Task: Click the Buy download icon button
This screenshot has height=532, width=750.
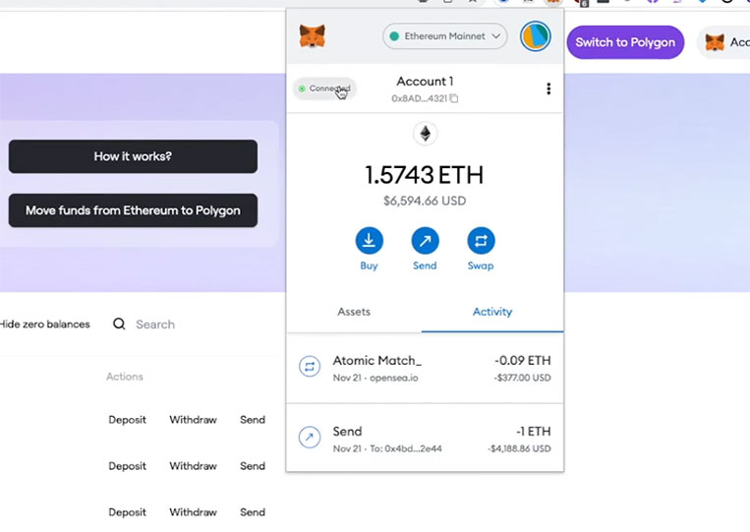Action: coord(369,241)
